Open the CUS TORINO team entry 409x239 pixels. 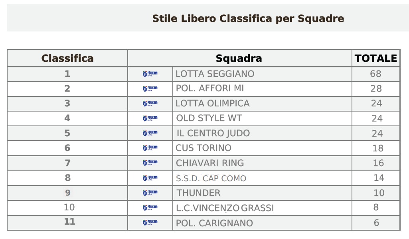click(204, 148)
